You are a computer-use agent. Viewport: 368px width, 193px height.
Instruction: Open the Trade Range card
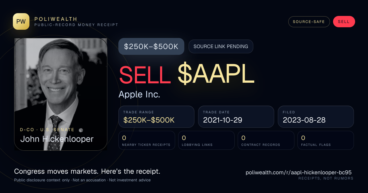pos(156,117)
